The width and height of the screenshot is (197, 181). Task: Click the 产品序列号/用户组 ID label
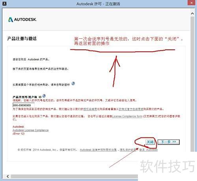click(x=27, y=97)
